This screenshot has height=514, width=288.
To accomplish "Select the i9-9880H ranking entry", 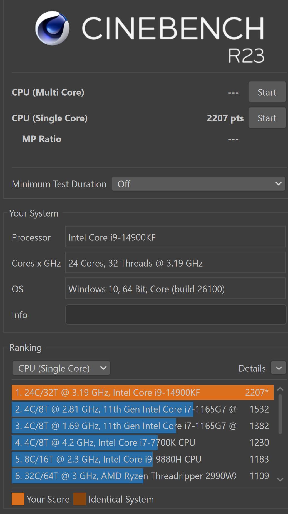I will [140, 459].
